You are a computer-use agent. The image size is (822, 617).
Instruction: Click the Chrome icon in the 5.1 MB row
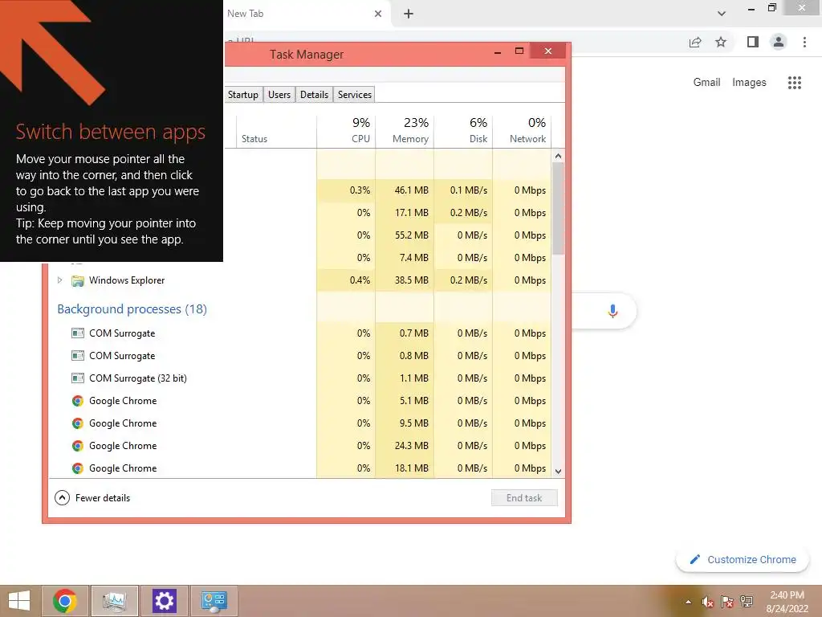tap(78, 401)
